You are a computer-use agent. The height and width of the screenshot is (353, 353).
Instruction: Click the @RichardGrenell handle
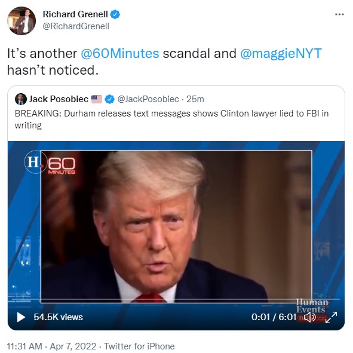point(76,26)
